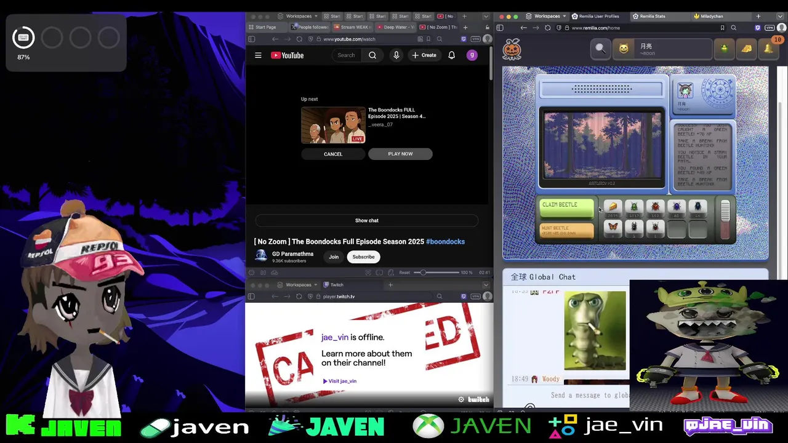Open the 月亮 ~moon user menu
Viewport: 788px width, 443px height.
click(661, 49)
